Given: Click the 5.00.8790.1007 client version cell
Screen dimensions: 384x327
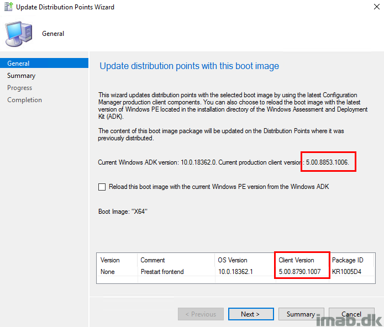Looking at the screenshot, I should (x=300, y=272).
